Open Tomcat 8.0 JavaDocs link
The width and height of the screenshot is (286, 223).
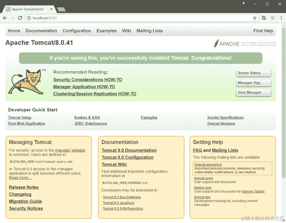coord(118,203)
